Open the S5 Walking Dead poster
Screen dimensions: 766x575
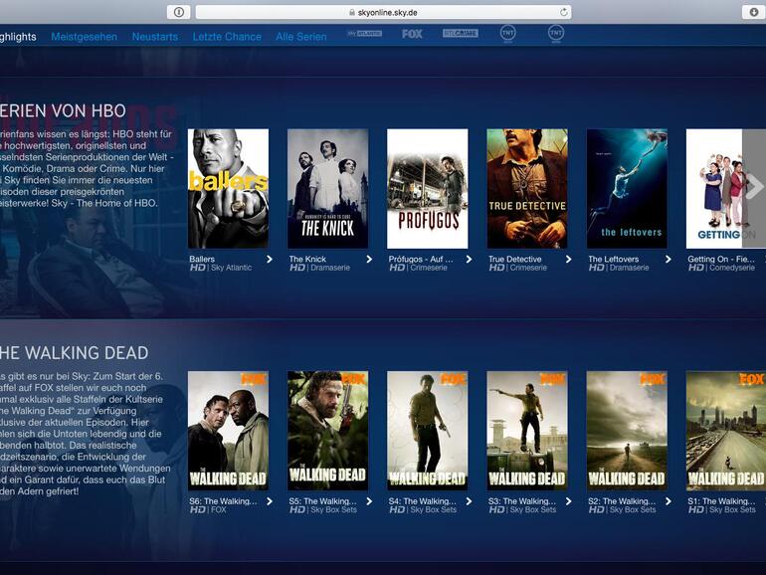pos(328,431)
